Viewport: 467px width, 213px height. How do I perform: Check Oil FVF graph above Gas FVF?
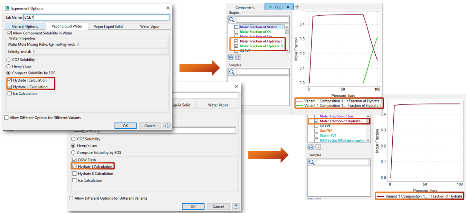pyautogui.click(x=316, y=126)
